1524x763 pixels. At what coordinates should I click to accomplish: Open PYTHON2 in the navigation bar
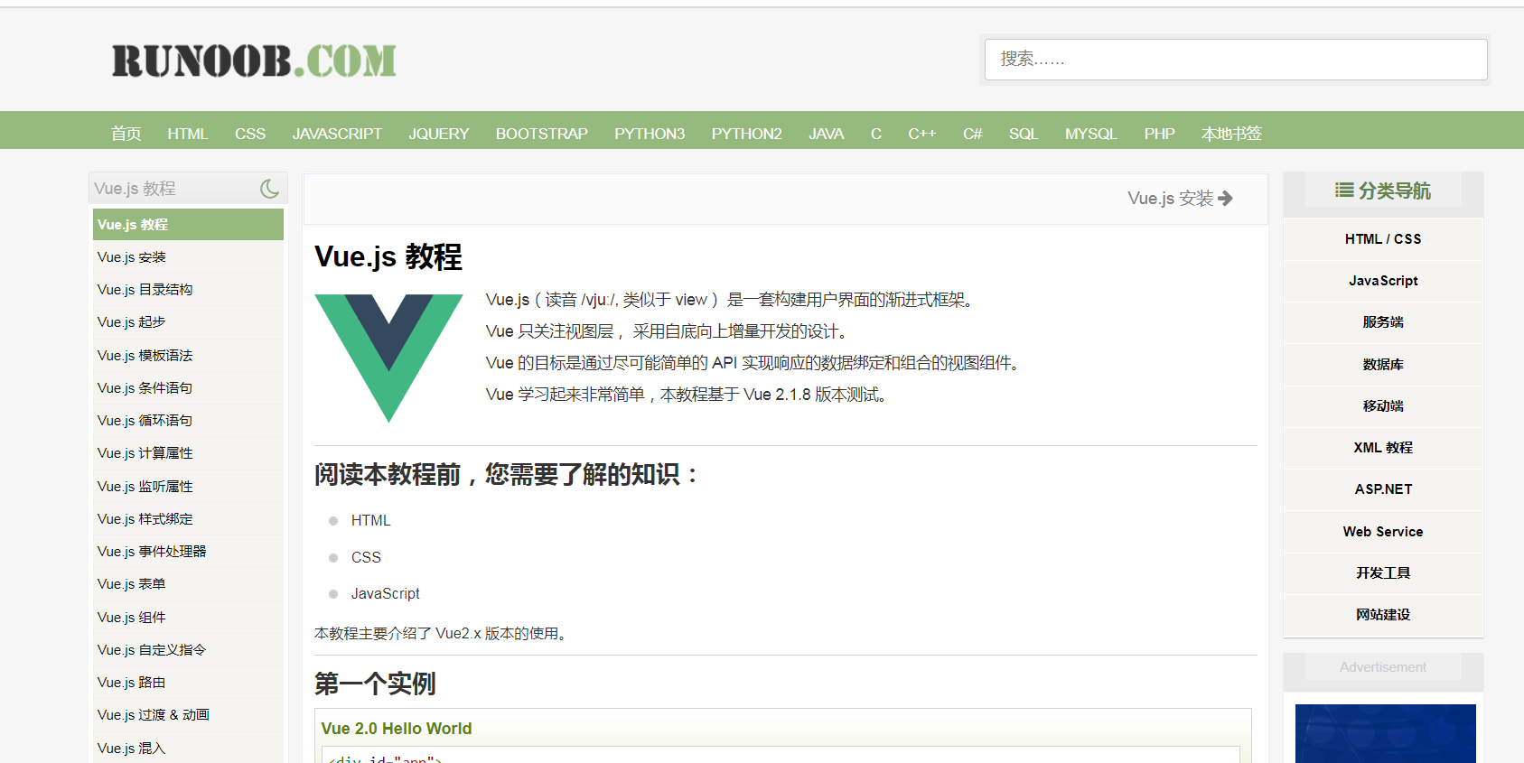coord(746,134)
